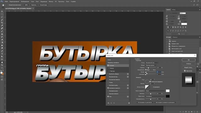Image resolution: width=201 pixels, height=113 pixels.
Task: Click the Новый стиль... button
Action: [x=188, y=67]
